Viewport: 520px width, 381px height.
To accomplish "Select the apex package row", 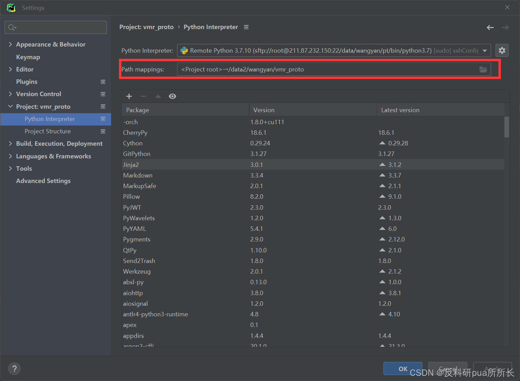I will click(x=313, y=325).
